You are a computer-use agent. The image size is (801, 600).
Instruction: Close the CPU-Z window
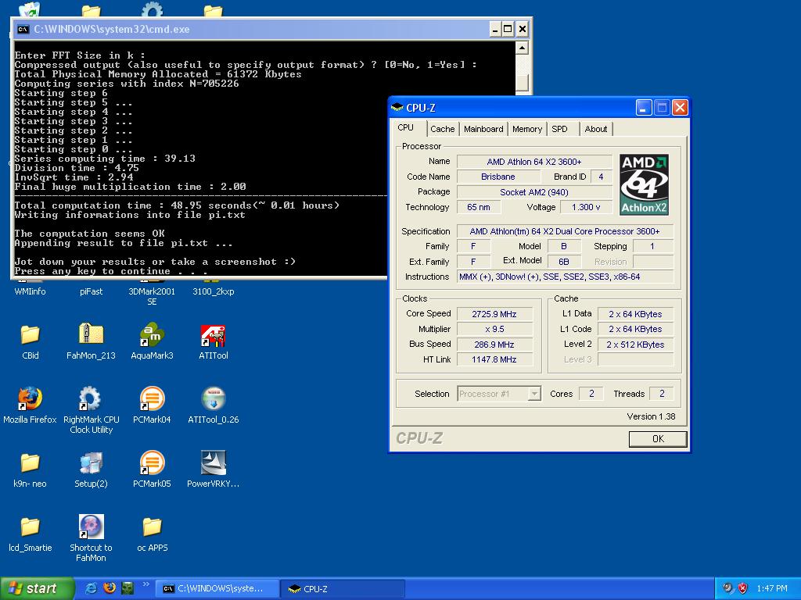pos(680,108)
